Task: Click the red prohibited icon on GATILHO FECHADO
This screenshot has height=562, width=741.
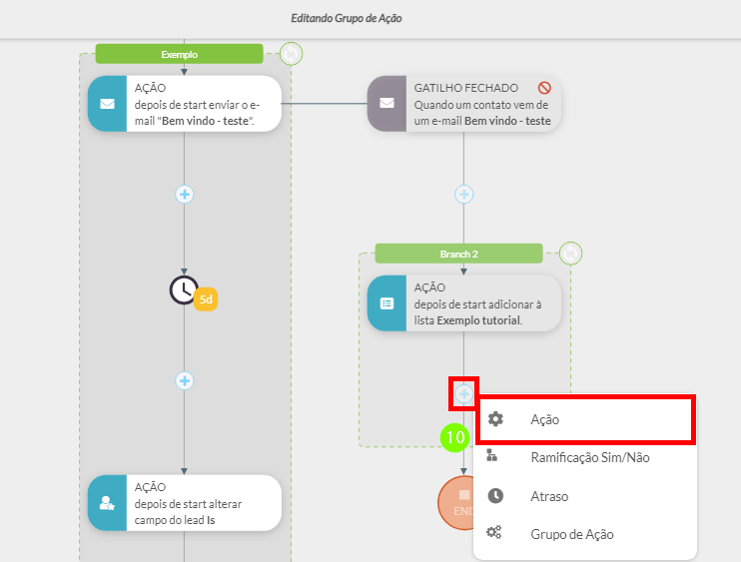Action: pos(544,88)
